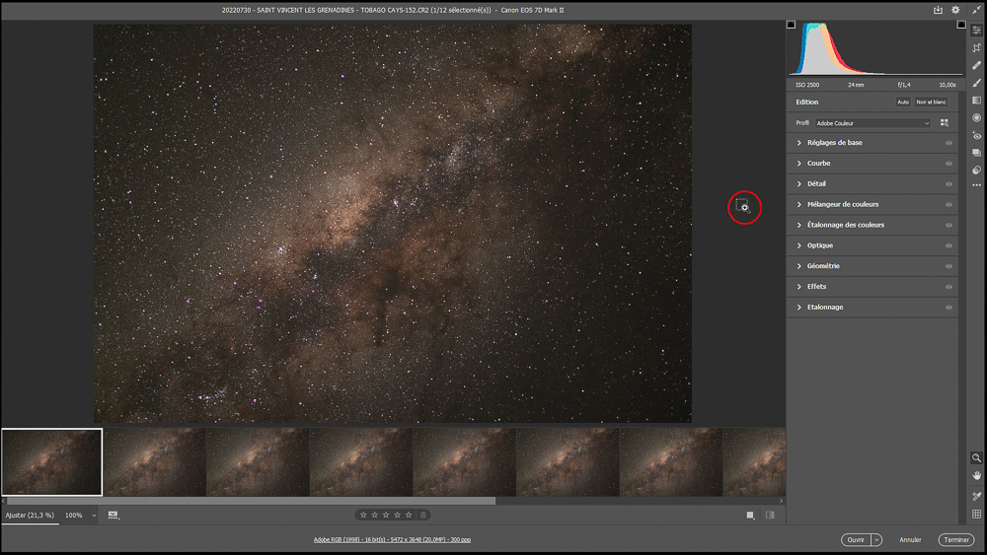The height and width of the screenshot is (555, 987).
Task: Open the Adobe Couleur profile dropdown
Action: 873,123
